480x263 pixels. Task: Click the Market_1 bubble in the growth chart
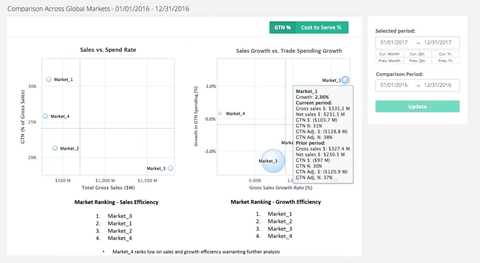345,80
